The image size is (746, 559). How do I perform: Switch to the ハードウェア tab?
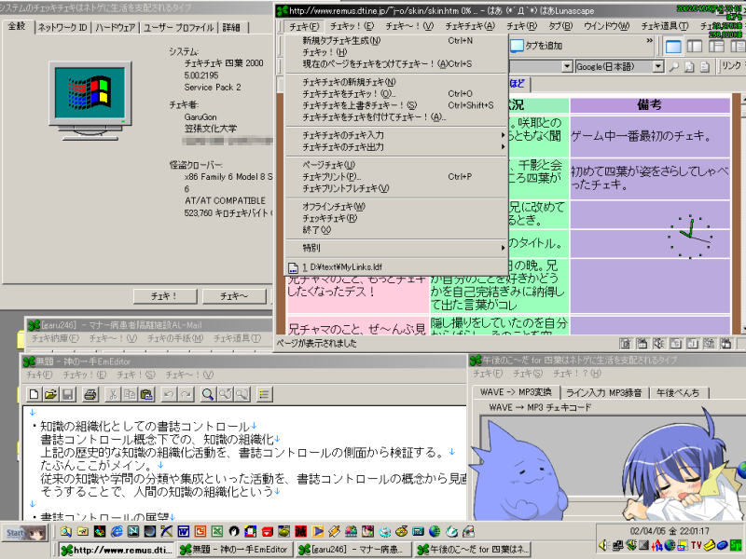(x=115, y=28)
